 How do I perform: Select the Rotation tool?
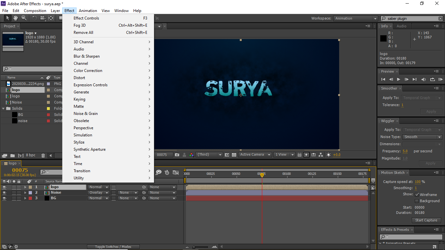coord(35,18)
